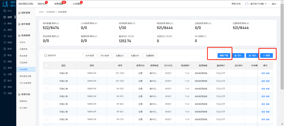Viewport: 284px width, 126px height.
Task: Open the 党建 sidebar module
Action: tap(8, 93)
